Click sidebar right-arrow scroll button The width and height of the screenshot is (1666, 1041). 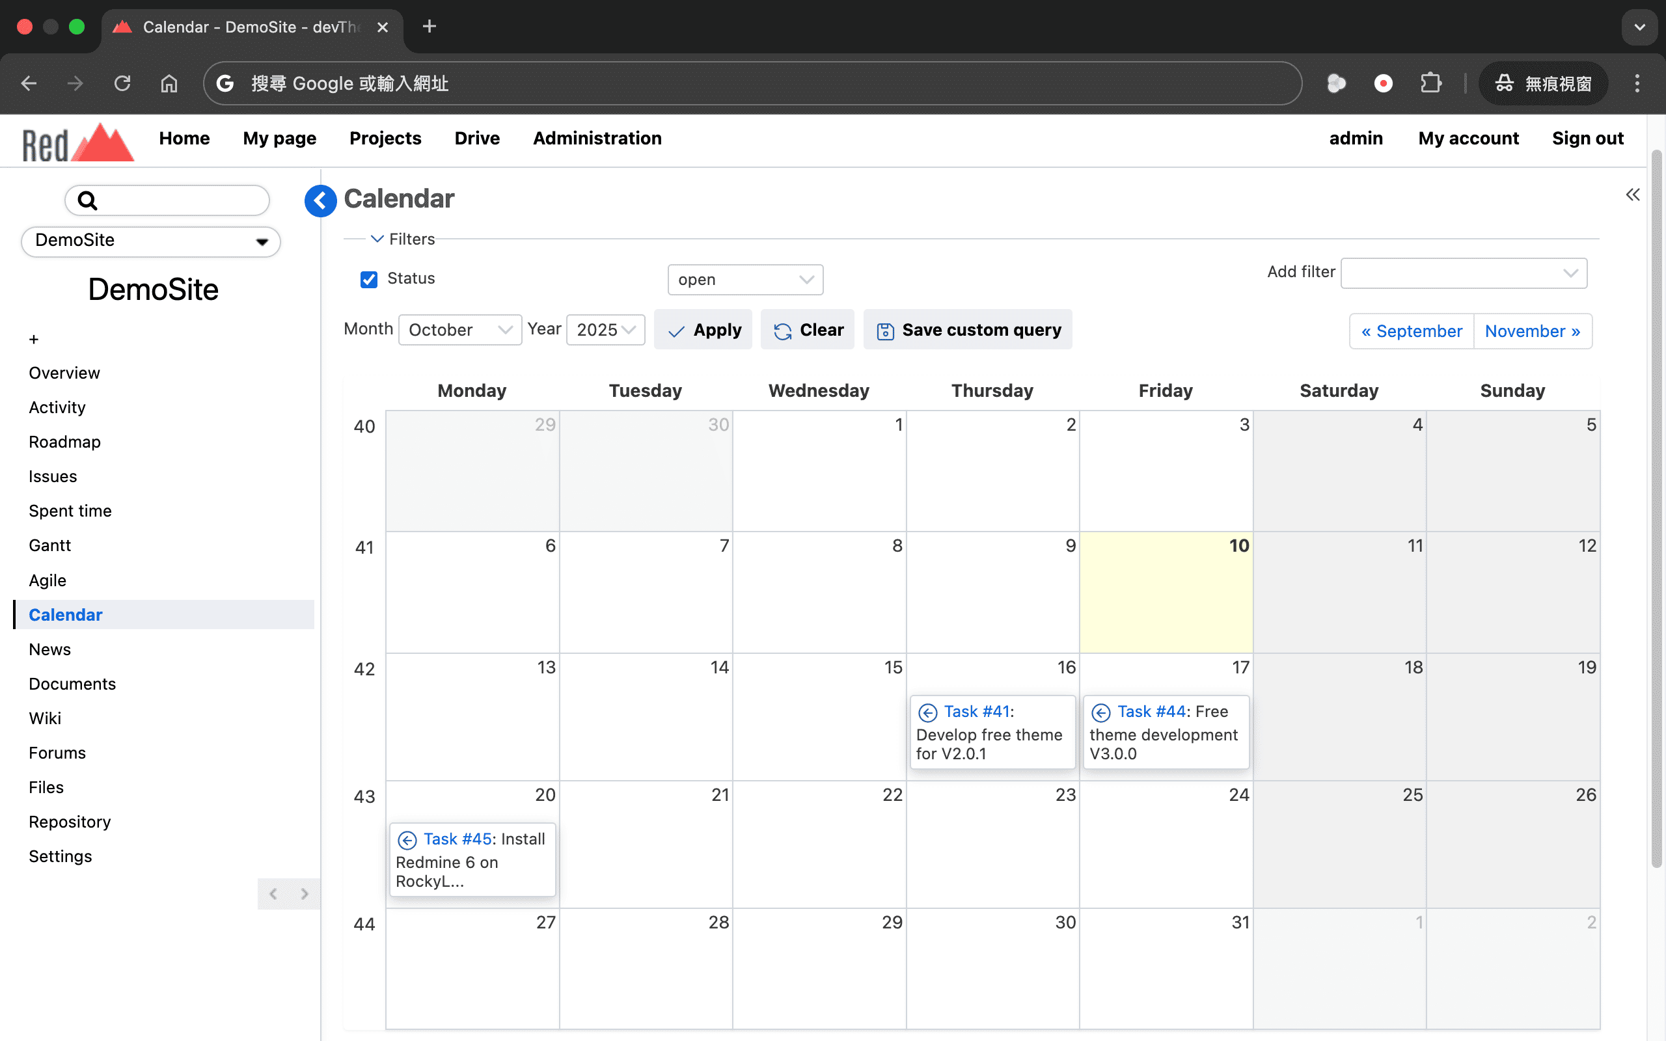305,894
